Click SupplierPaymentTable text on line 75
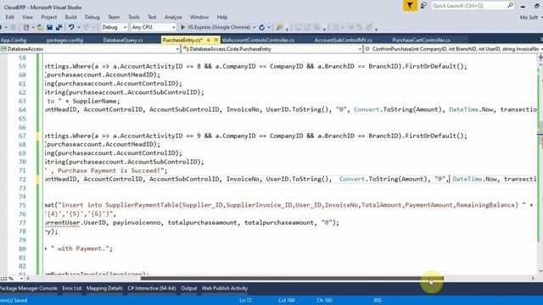The height and width of the screenshot is (305, 543). pos(143,205)
